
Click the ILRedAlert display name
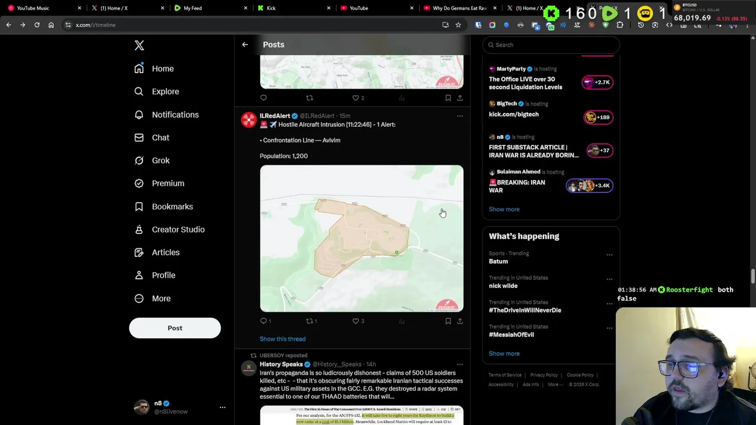(275, 116)
